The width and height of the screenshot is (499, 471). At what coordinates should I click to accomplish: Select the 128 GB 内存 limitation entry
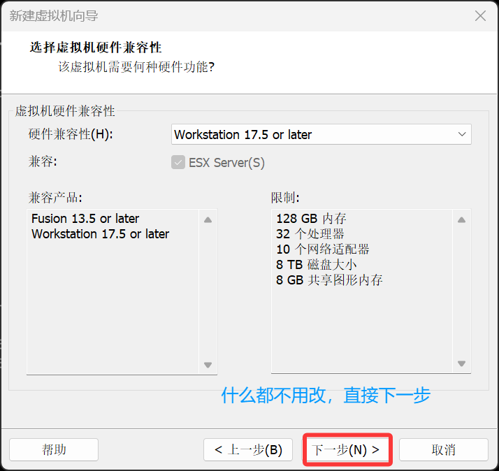[311, 219]
